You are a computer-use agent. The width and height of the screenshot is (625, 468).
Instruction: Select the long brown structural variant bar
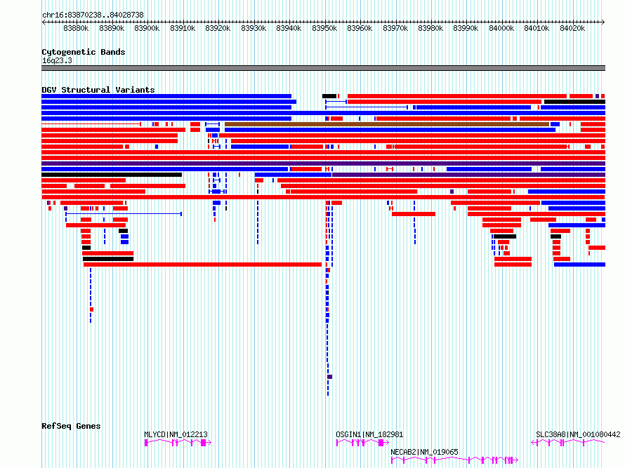tap(387, 124)
